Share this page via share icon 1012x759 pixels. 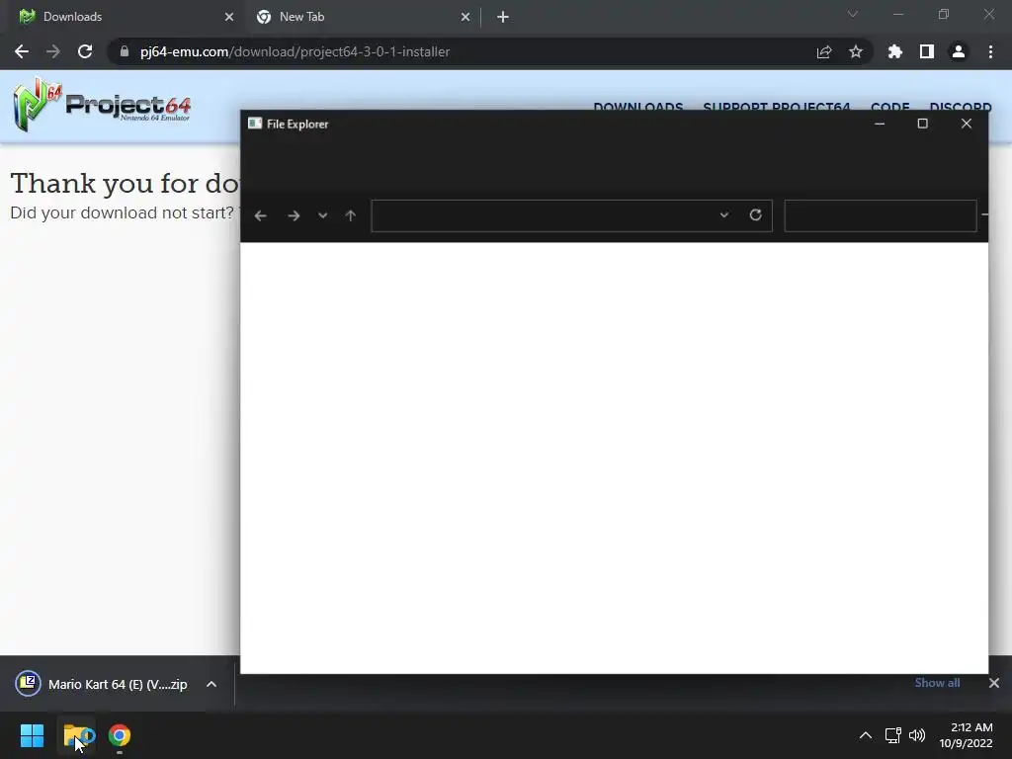(x=824, y=51)
